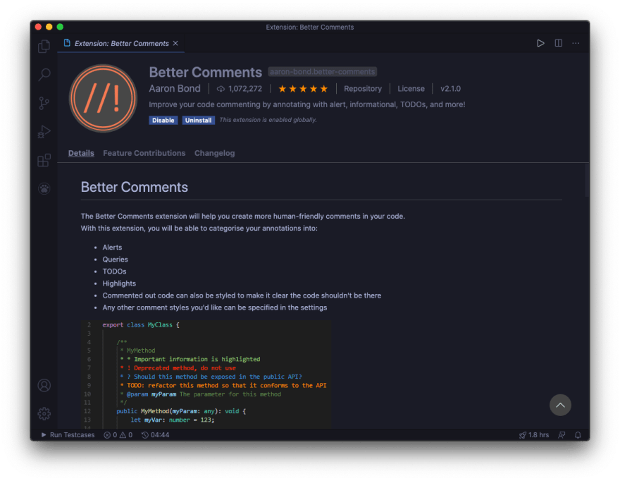Open errors and warnings in status bar
620x481 pixels.
[118, 434]
